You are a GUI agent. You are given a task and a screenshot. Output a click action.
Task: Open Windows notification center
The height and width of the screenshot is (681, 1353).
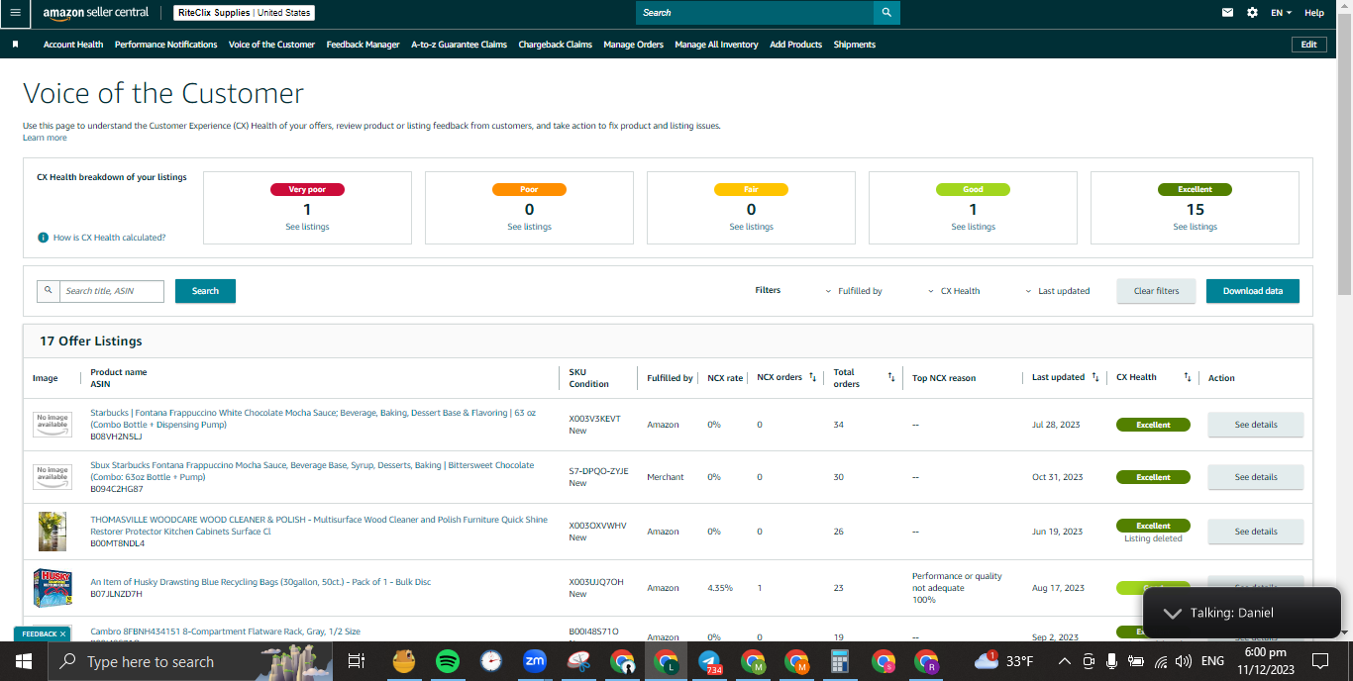pos(1319,661)
